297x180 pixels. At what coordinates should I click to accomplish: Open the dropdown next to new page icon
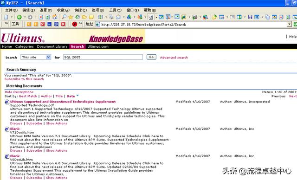pyautogui.click(x=12, y=17)
